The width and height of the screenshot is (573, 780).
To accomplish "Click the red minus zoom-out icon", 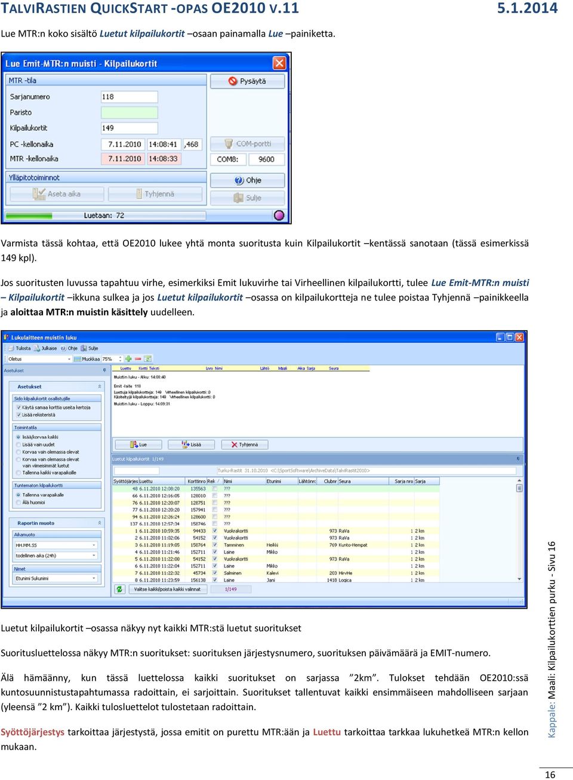I will pyautogui.click(x=138, y=359).
